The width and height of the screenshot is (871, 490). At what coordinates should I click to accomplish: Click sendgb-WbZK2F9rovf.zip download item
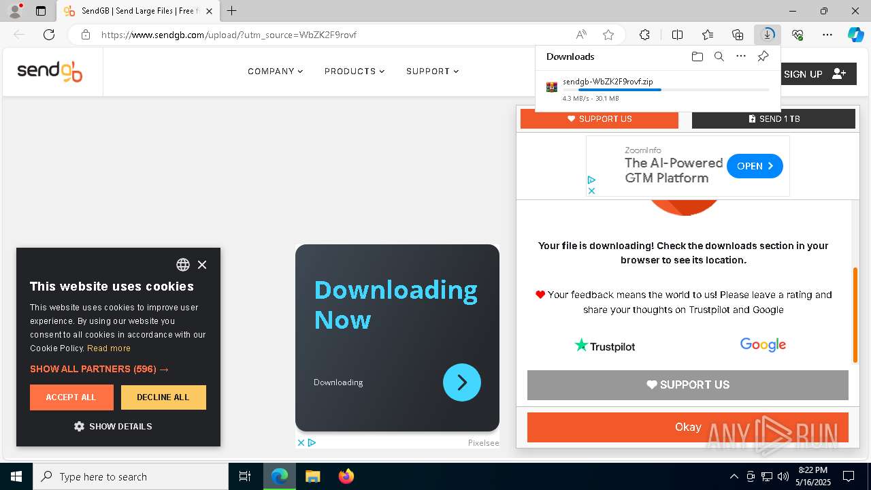(657, 89)
